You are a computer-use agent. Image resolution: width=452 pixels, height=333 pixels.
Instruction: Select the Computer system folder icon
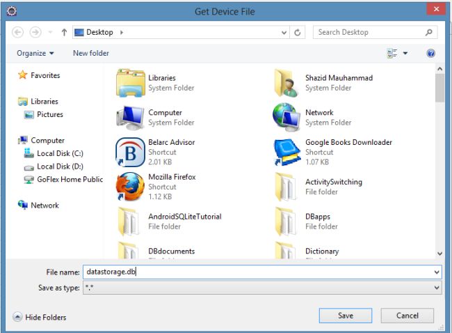pos(131,118)
